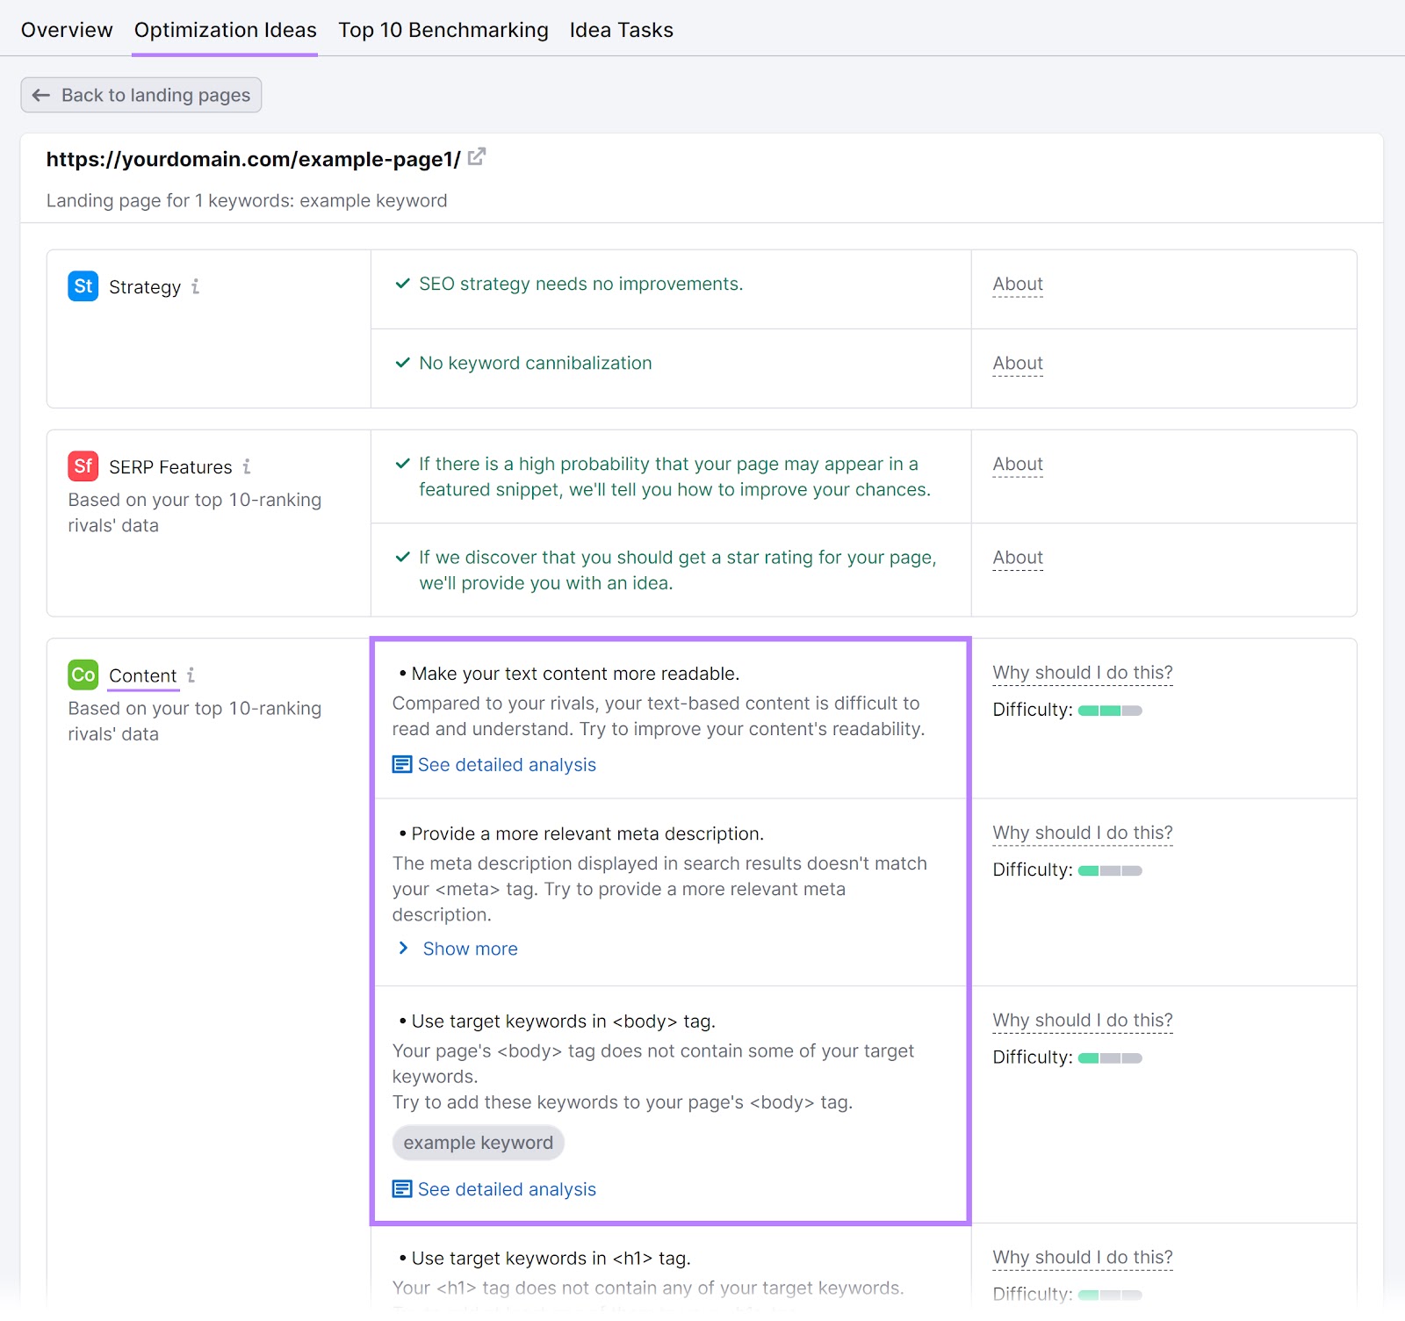Click difficulty bar for readability idea
Image resolution: width=1405 pixels, height=1321 pixels.
point(1110,711)
